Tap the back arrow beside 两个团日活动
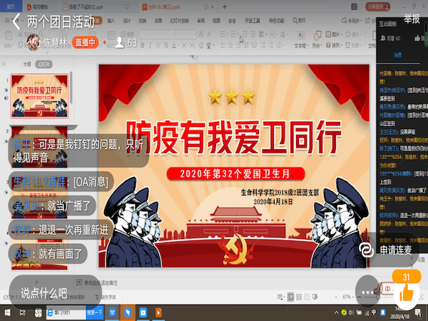This screenshot has height=321, width=428. [x=16, y=21]
